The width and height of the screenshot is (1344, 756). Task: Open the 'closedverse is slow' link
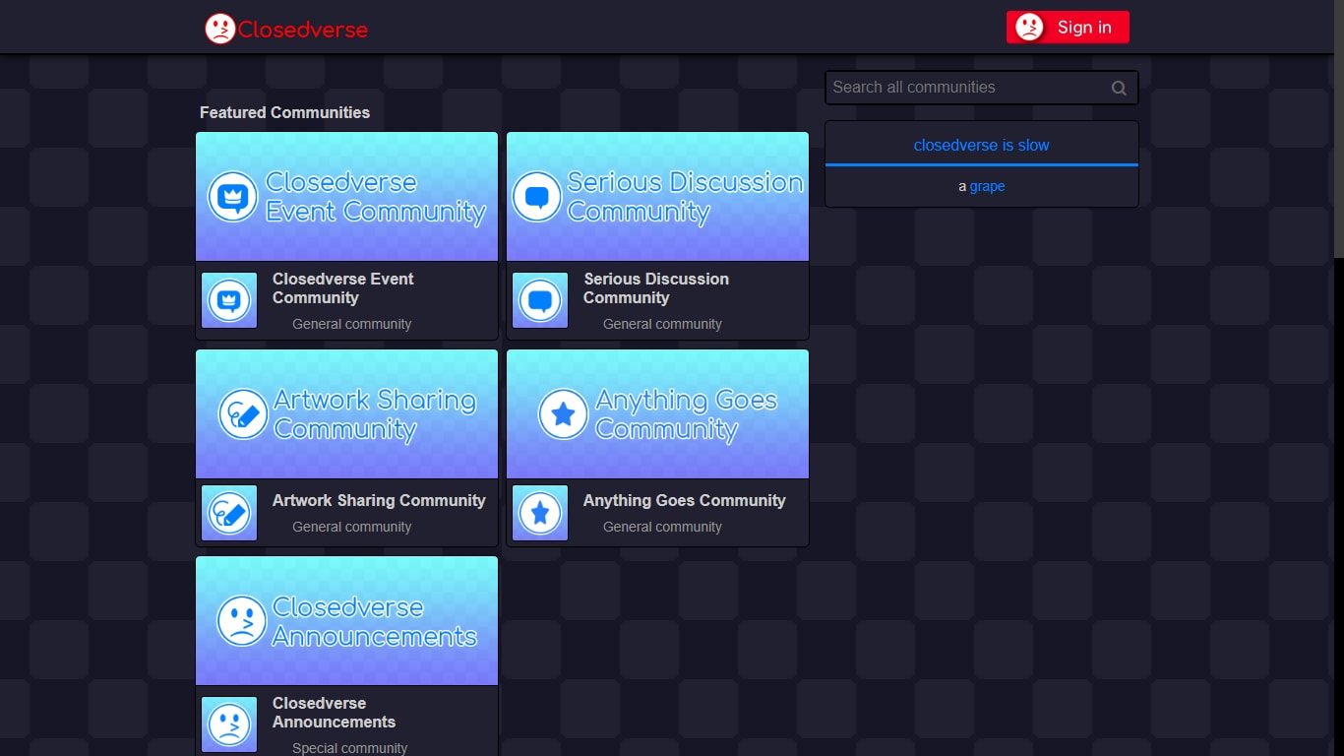click(x=981, y=145)
